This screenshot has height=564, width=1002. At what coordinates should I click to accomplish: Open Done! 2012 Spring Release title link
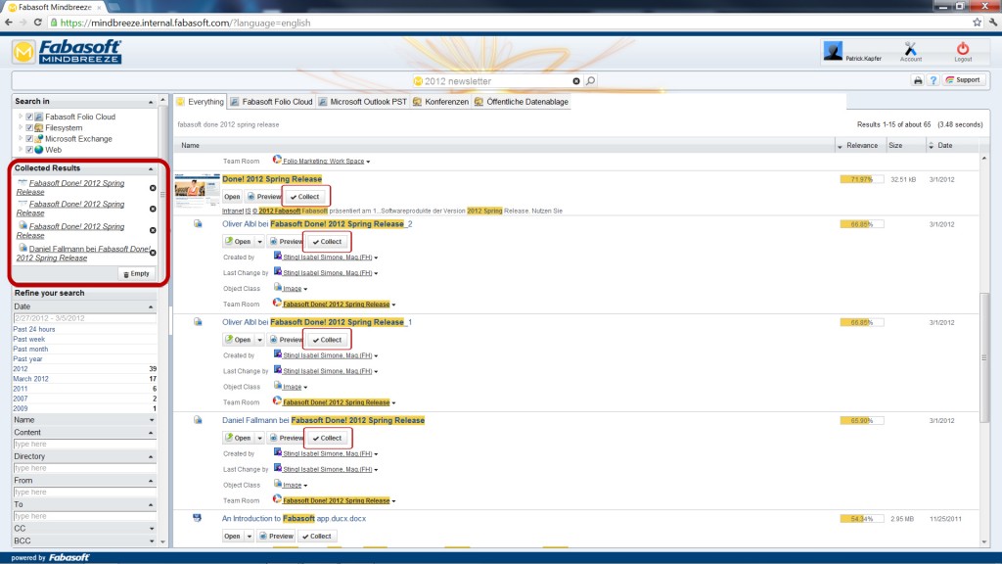pos(272,179)
